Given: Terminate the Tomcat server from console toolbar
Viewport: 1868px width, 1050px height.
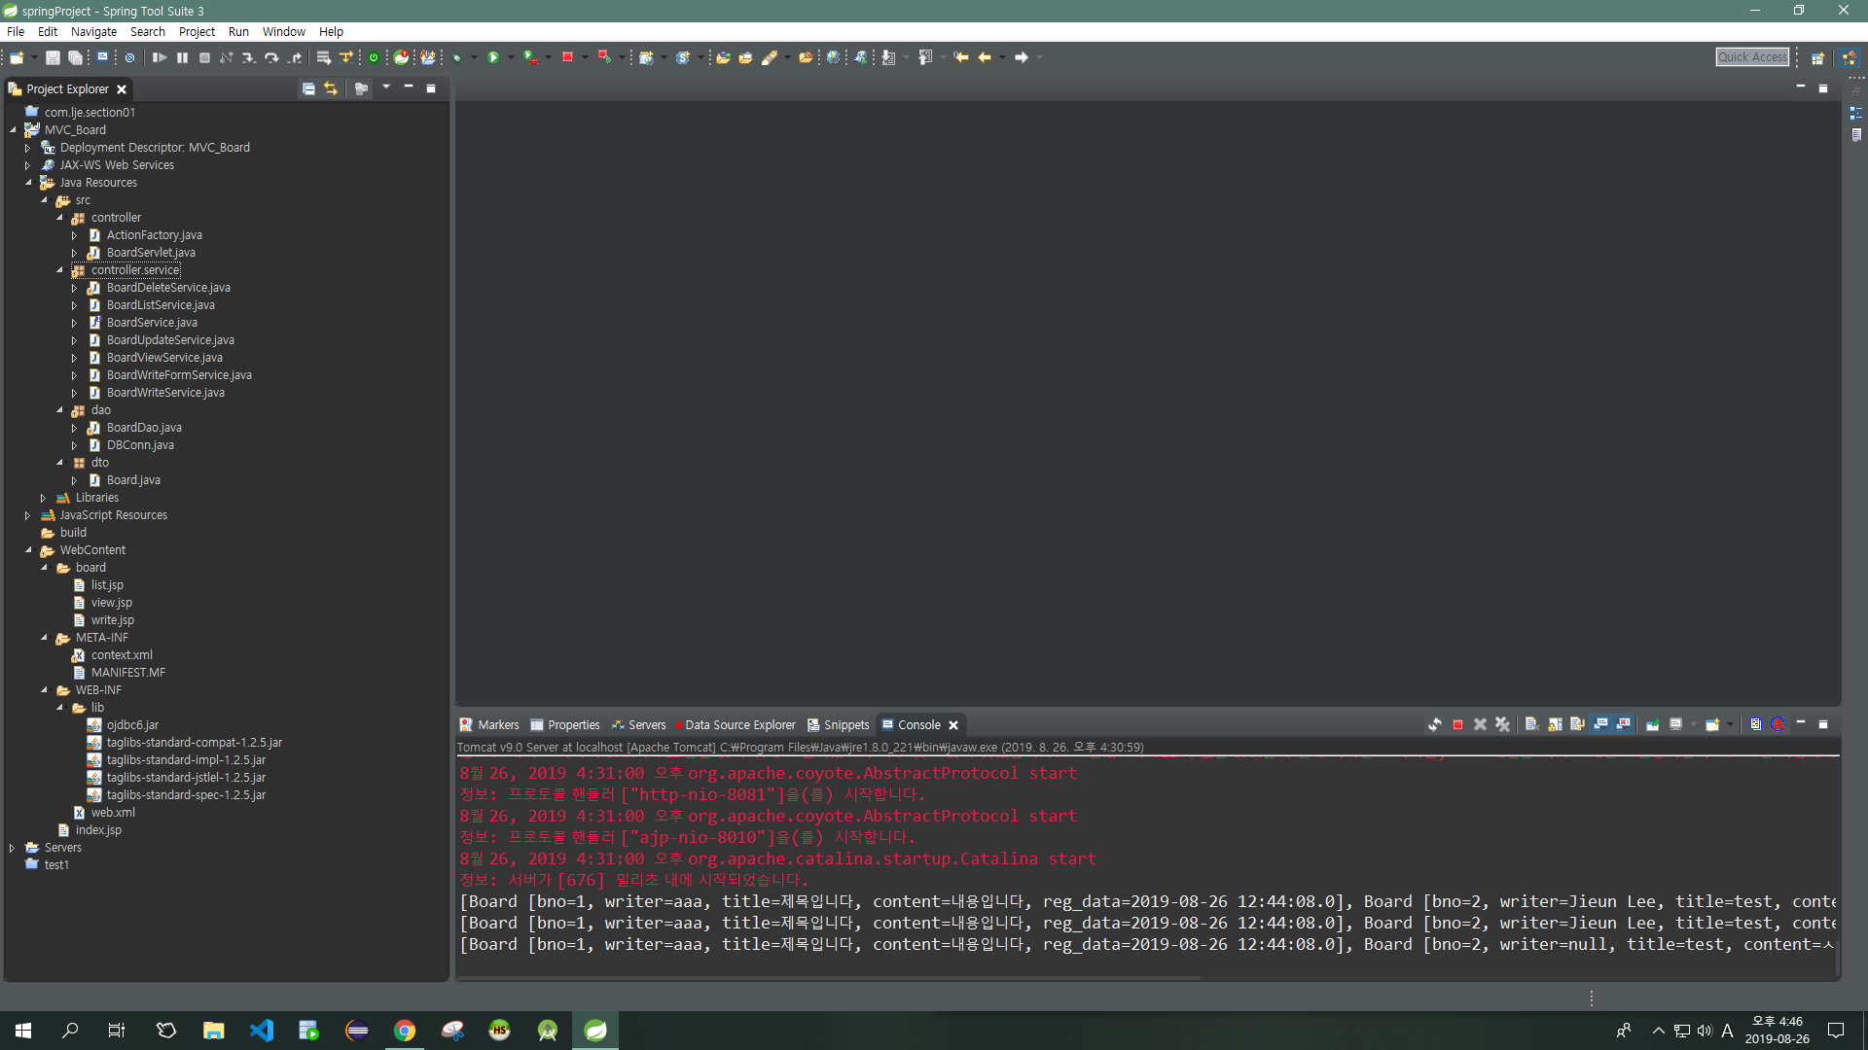Looking at the screenshot, I should click(x=1457, y=725).
